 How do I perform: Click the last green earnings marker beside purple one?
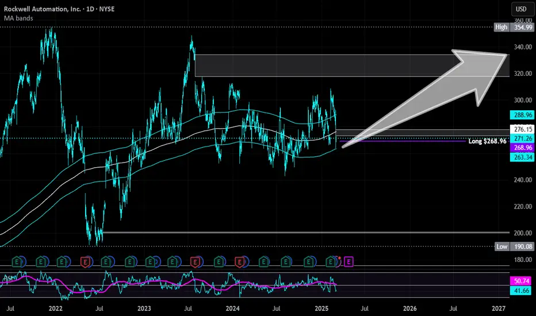331,262
